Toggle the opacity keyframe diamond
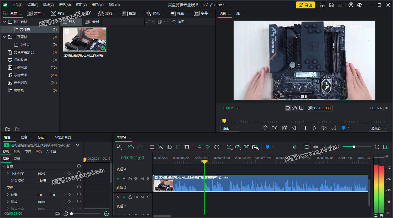Screen dimensions: 393x218 69,173
